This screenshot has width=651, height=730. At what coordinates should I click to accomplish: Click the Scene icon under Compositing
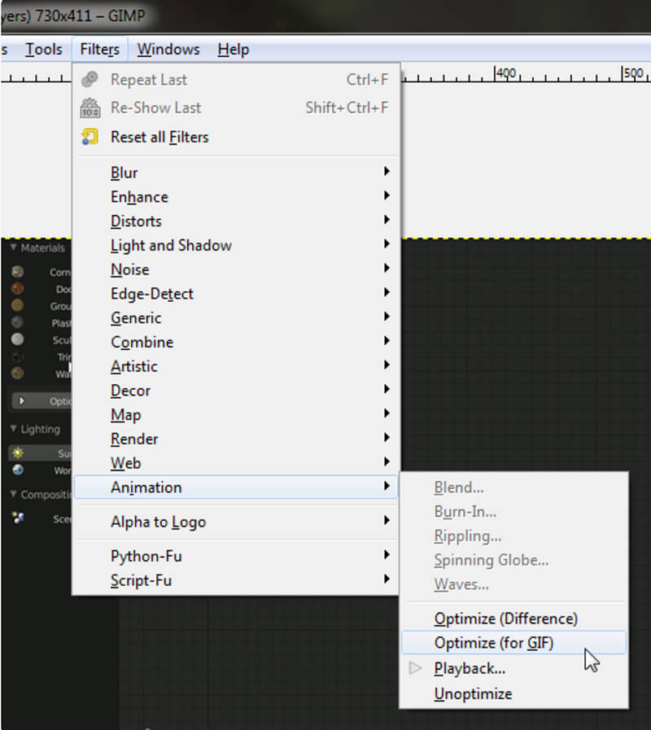click(x=18, y=518)
